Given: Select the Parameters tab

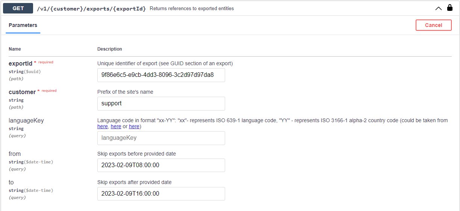Looking at the screenshot, I should 23,25.
